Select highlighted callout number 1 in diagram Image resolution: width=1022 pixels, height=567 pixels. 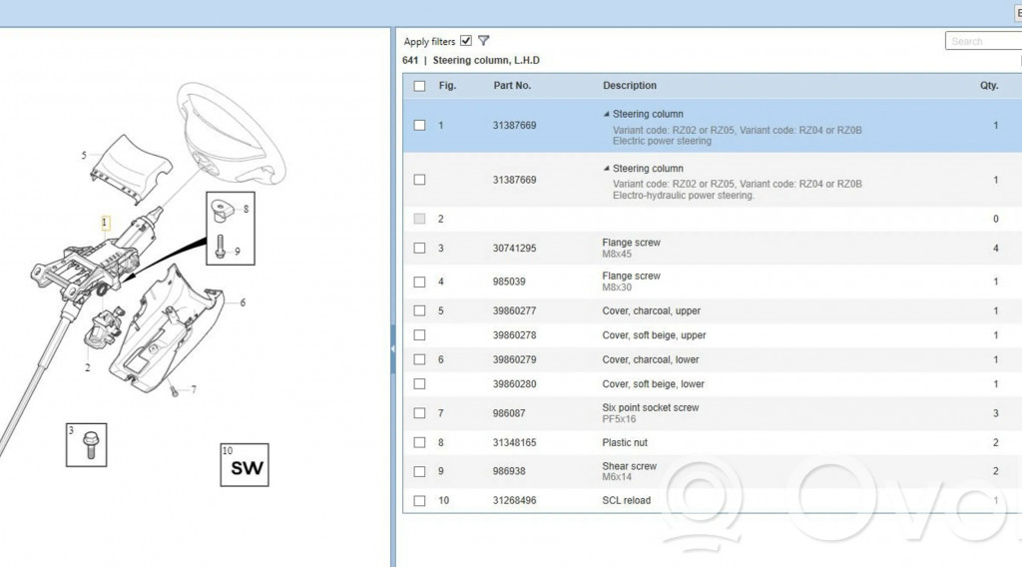coord(105,222)
